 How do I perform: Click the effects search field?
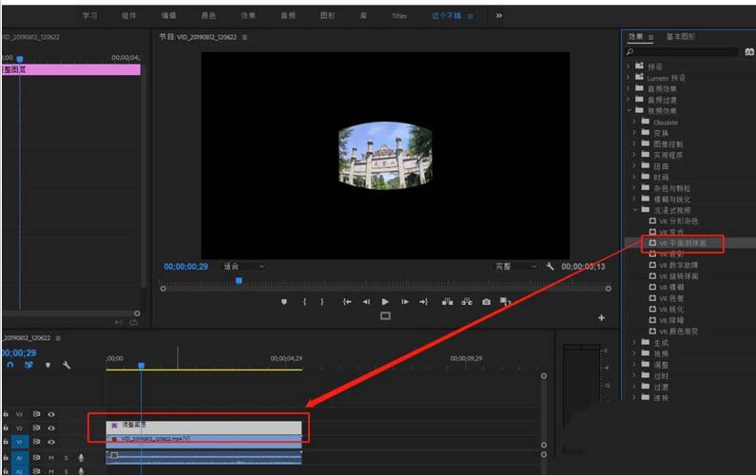681,51
